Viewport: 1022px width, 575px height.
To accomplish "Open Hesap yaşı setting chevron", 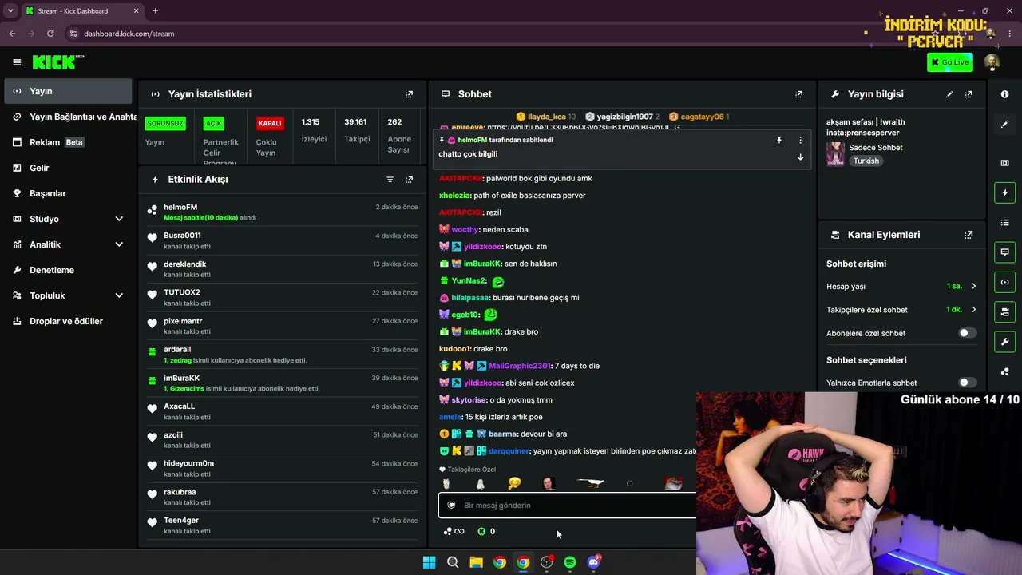I will (973, 286).
